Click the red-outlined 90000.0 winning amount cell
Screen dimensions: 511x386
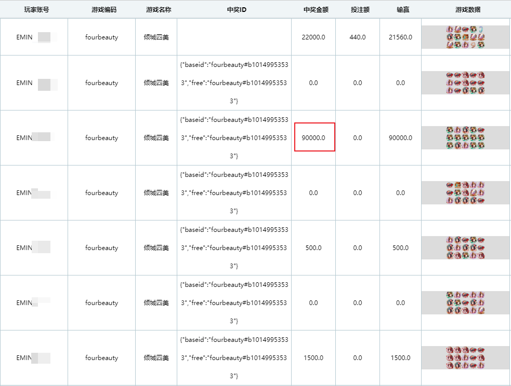click(314, 137)
